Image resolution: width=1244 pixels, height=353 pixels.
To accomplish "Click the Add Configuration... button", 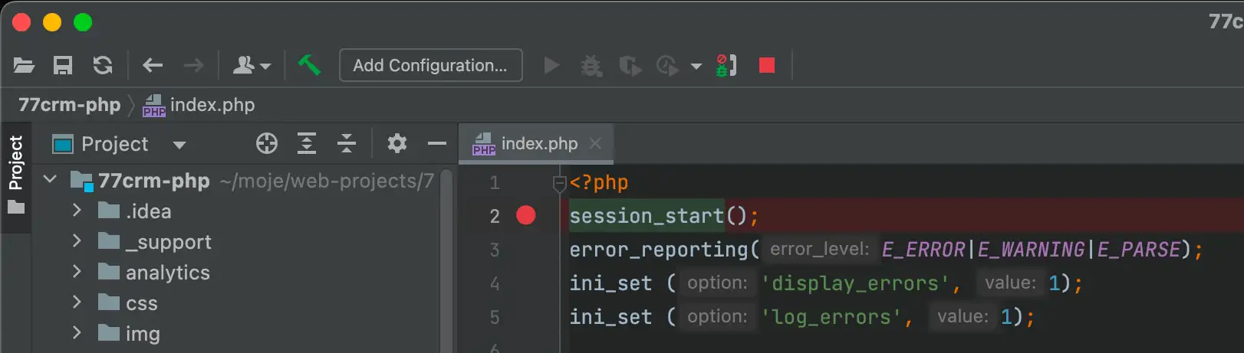I will [x=430, y=65].
